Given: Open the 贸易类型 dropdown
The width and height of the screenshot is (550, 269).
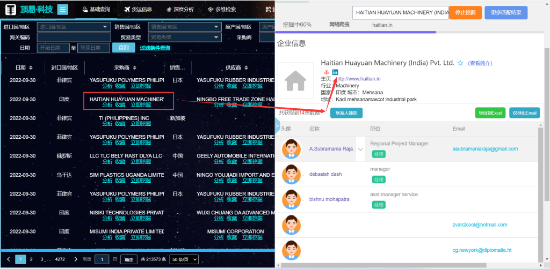Looking at the screenshot, I should tap(185, 38).
